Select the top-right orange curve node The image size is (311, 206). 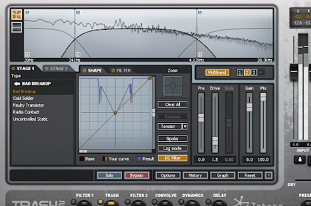(x=150, y=79)
